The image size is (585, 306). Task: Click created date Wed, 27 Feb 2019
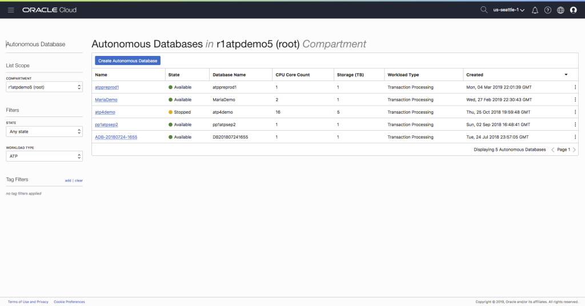coord(499,99)
